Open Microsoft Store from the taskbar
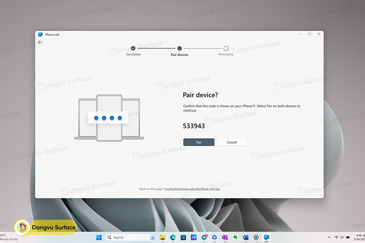This screenshot has height=243, width=365. click(183, 238)
